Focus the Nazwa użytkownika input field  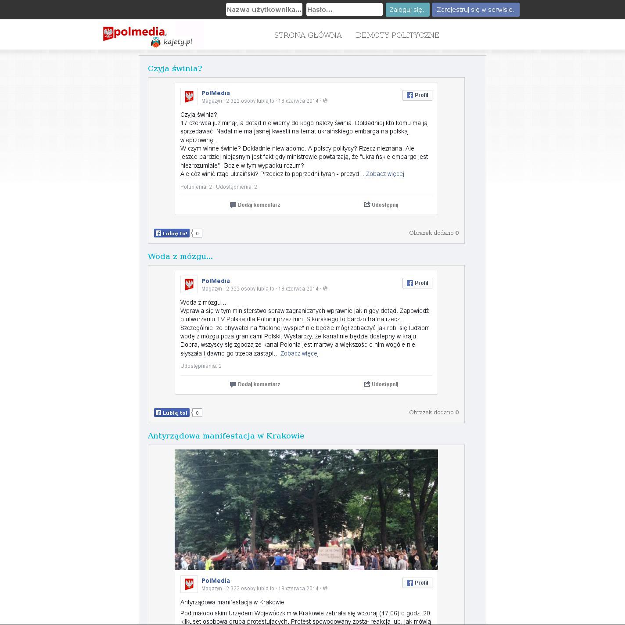click(x=264, y=10)
